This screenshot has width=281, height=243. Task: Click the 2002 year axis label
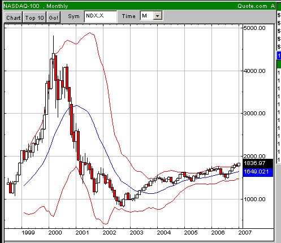(109, 233)
